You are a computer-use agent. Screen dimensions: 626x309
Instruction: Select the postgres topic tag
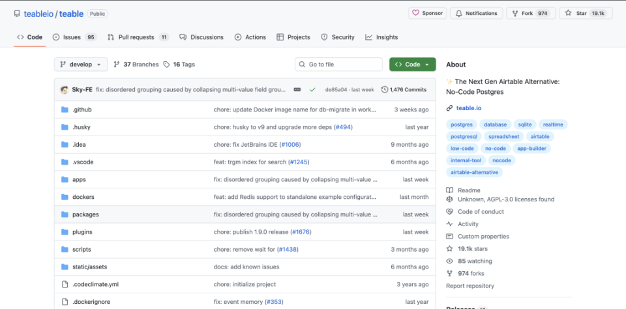tap(462, 125)
